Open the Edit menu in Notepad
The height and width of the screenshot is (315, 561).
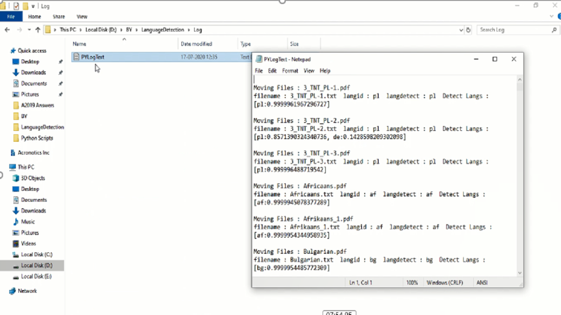(272, 71)
